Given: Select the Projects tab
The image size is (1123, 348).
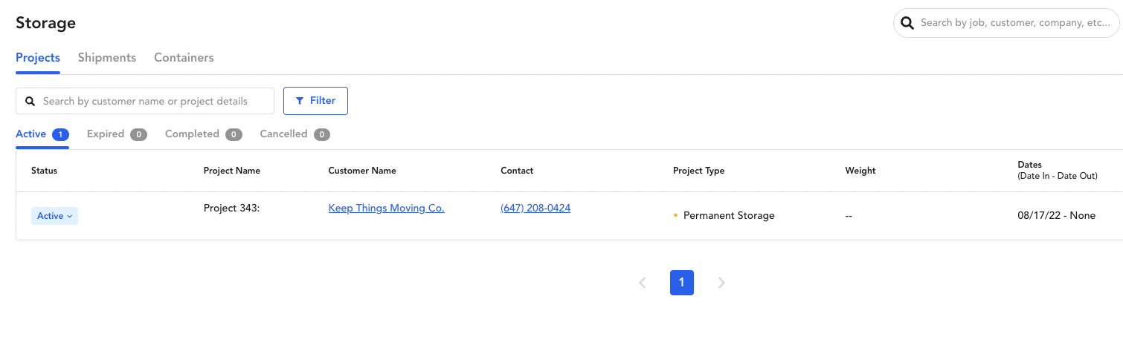Looking at the screenshot, I should click(x=38, y=58).
